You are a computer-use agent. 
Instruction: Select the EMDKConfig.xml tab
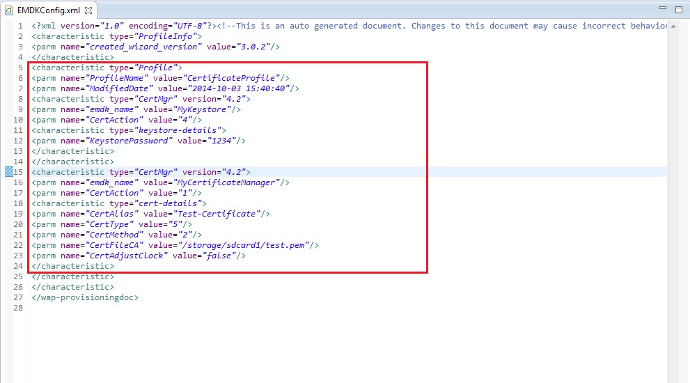49,10
